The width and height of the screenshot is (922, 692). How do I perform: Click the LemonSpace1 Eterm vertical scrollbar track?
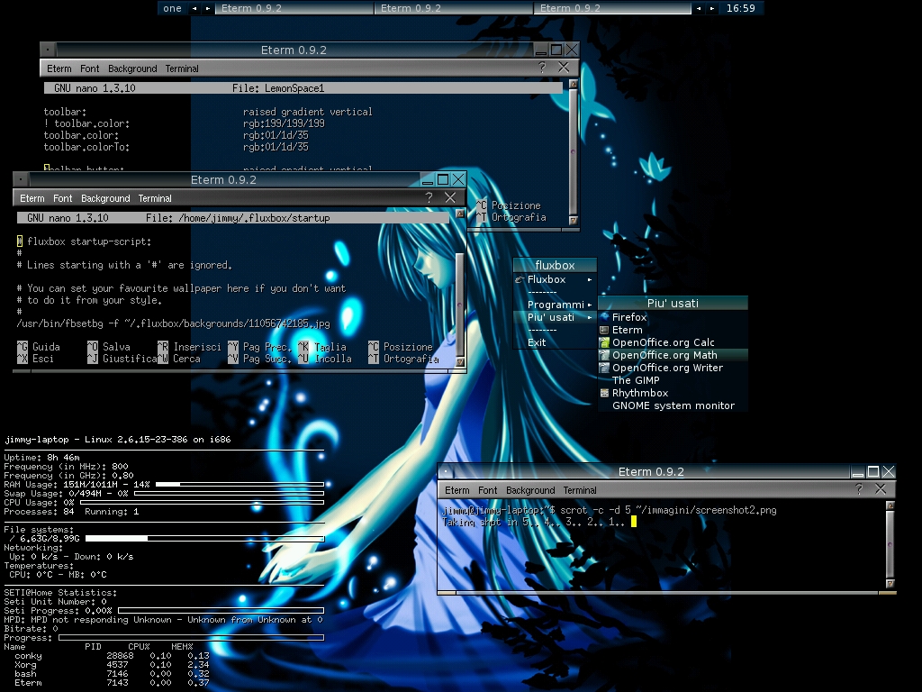pos(573,152)
